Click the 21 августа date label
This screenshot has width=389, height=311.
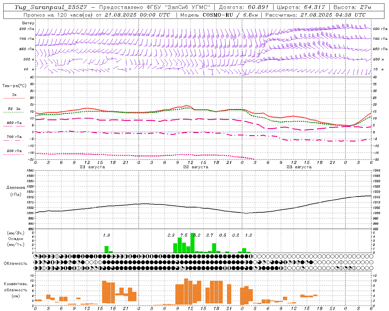92,167
